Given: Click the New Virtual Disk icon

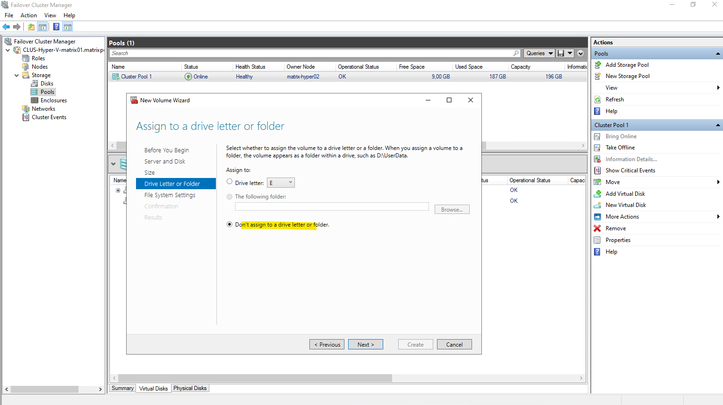Looking at the screenshot, I should point(597,205).
